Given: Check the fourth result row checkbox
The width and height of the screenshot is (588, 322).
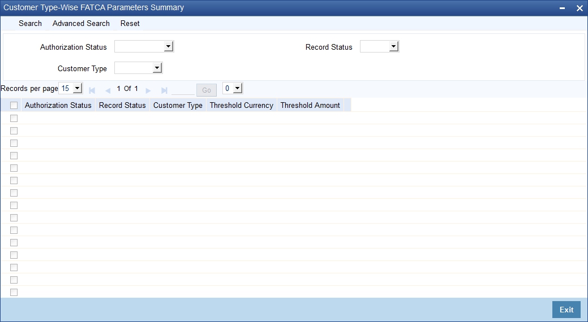Looking at the screenshot, I should coord(14,155).
